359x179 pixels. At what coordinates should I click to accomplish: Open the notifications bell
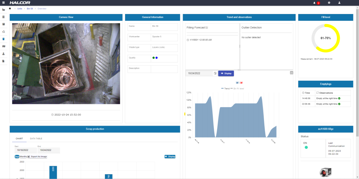pos(314,3)
